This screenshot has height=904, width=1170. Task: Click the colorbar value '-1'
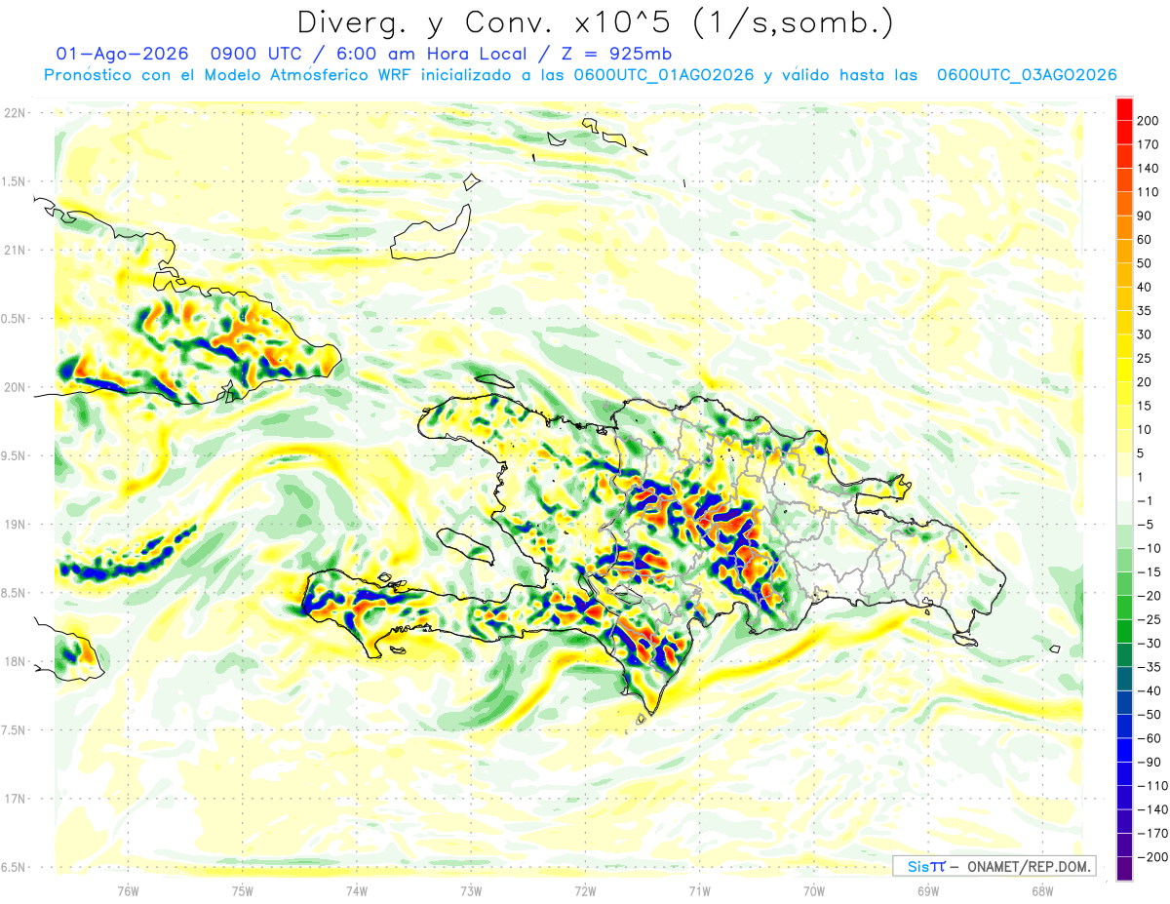pyautogui.click(x=1145, y=500)
